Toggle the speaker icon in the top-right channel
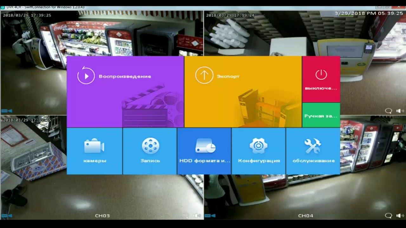 (400, 111)
